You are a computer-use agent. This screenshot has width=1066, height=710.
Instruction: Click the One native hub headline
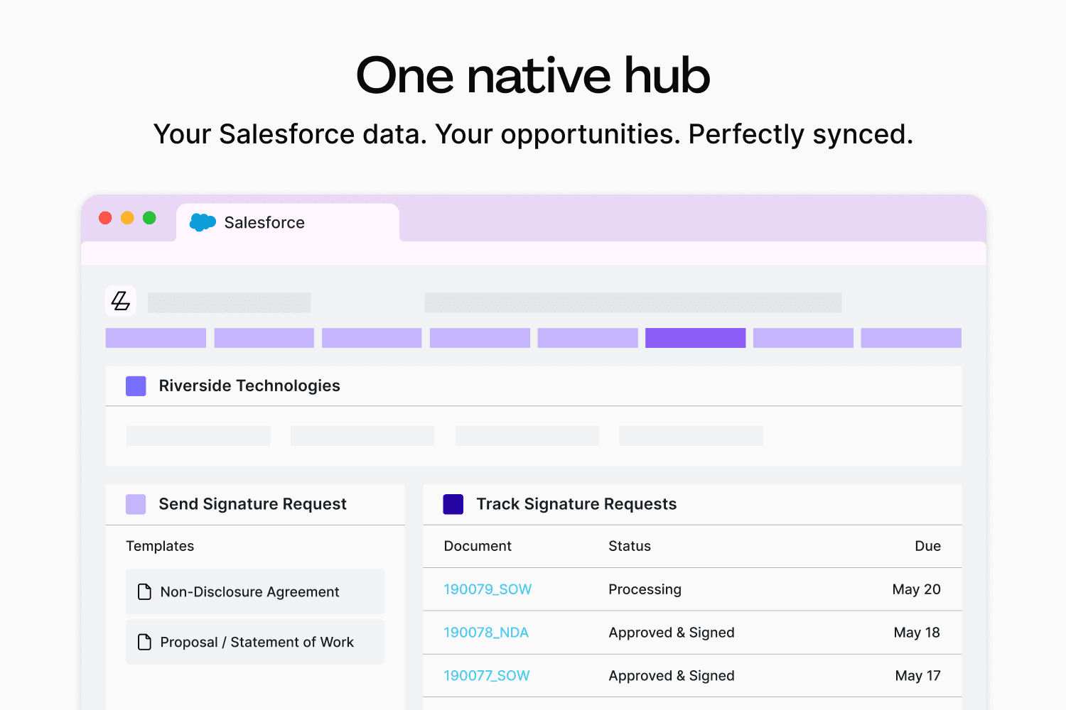(533, 75)
